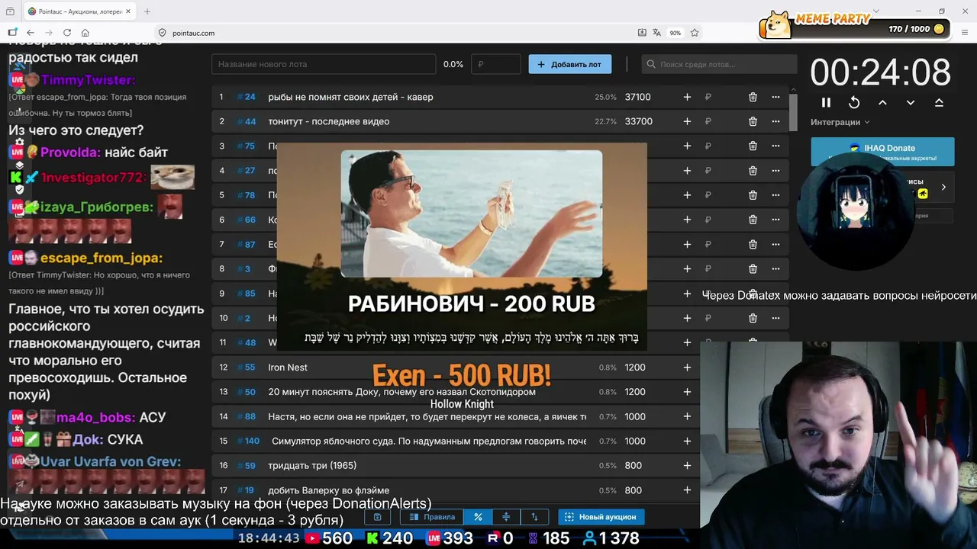Image resolution: width=977 pixels, height=549 pixels.
Task: Click the lot list scrollbar
Action: click(793, 111)
